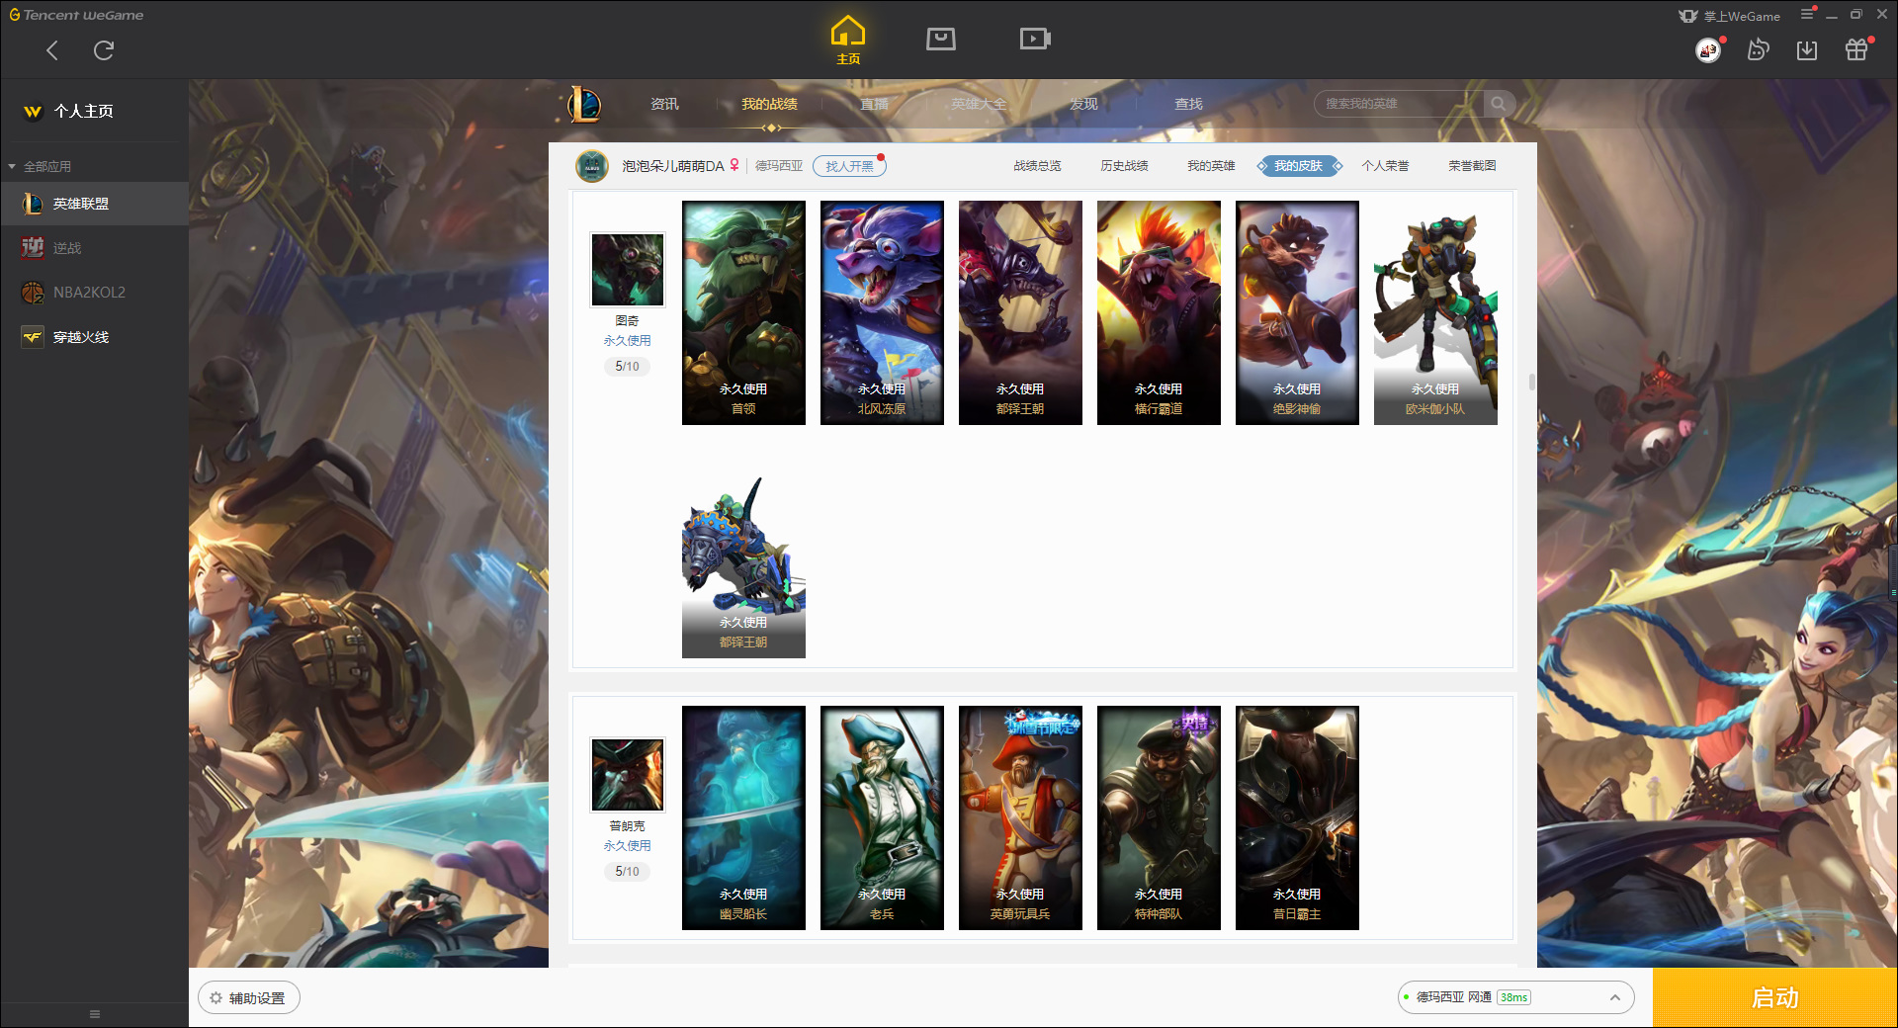Click the Tencent WeGame logo
1898x1028 pixels.
click(76, 15)
